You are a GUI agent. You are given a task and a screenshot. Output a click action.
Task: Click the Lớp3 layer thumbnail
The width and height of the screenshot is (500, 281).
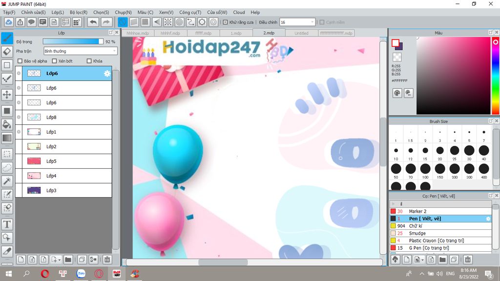(34, 191)
